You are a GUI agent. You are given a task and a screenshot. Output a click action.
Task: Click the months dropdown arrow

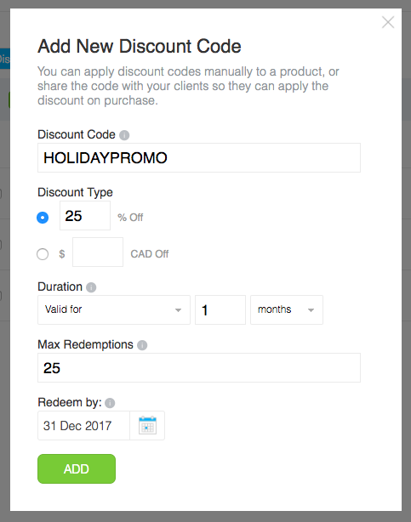(311, 310)
